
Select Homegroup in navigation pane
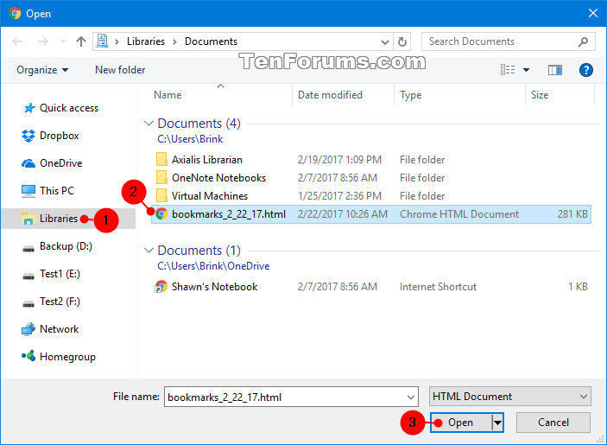point(59,357)
